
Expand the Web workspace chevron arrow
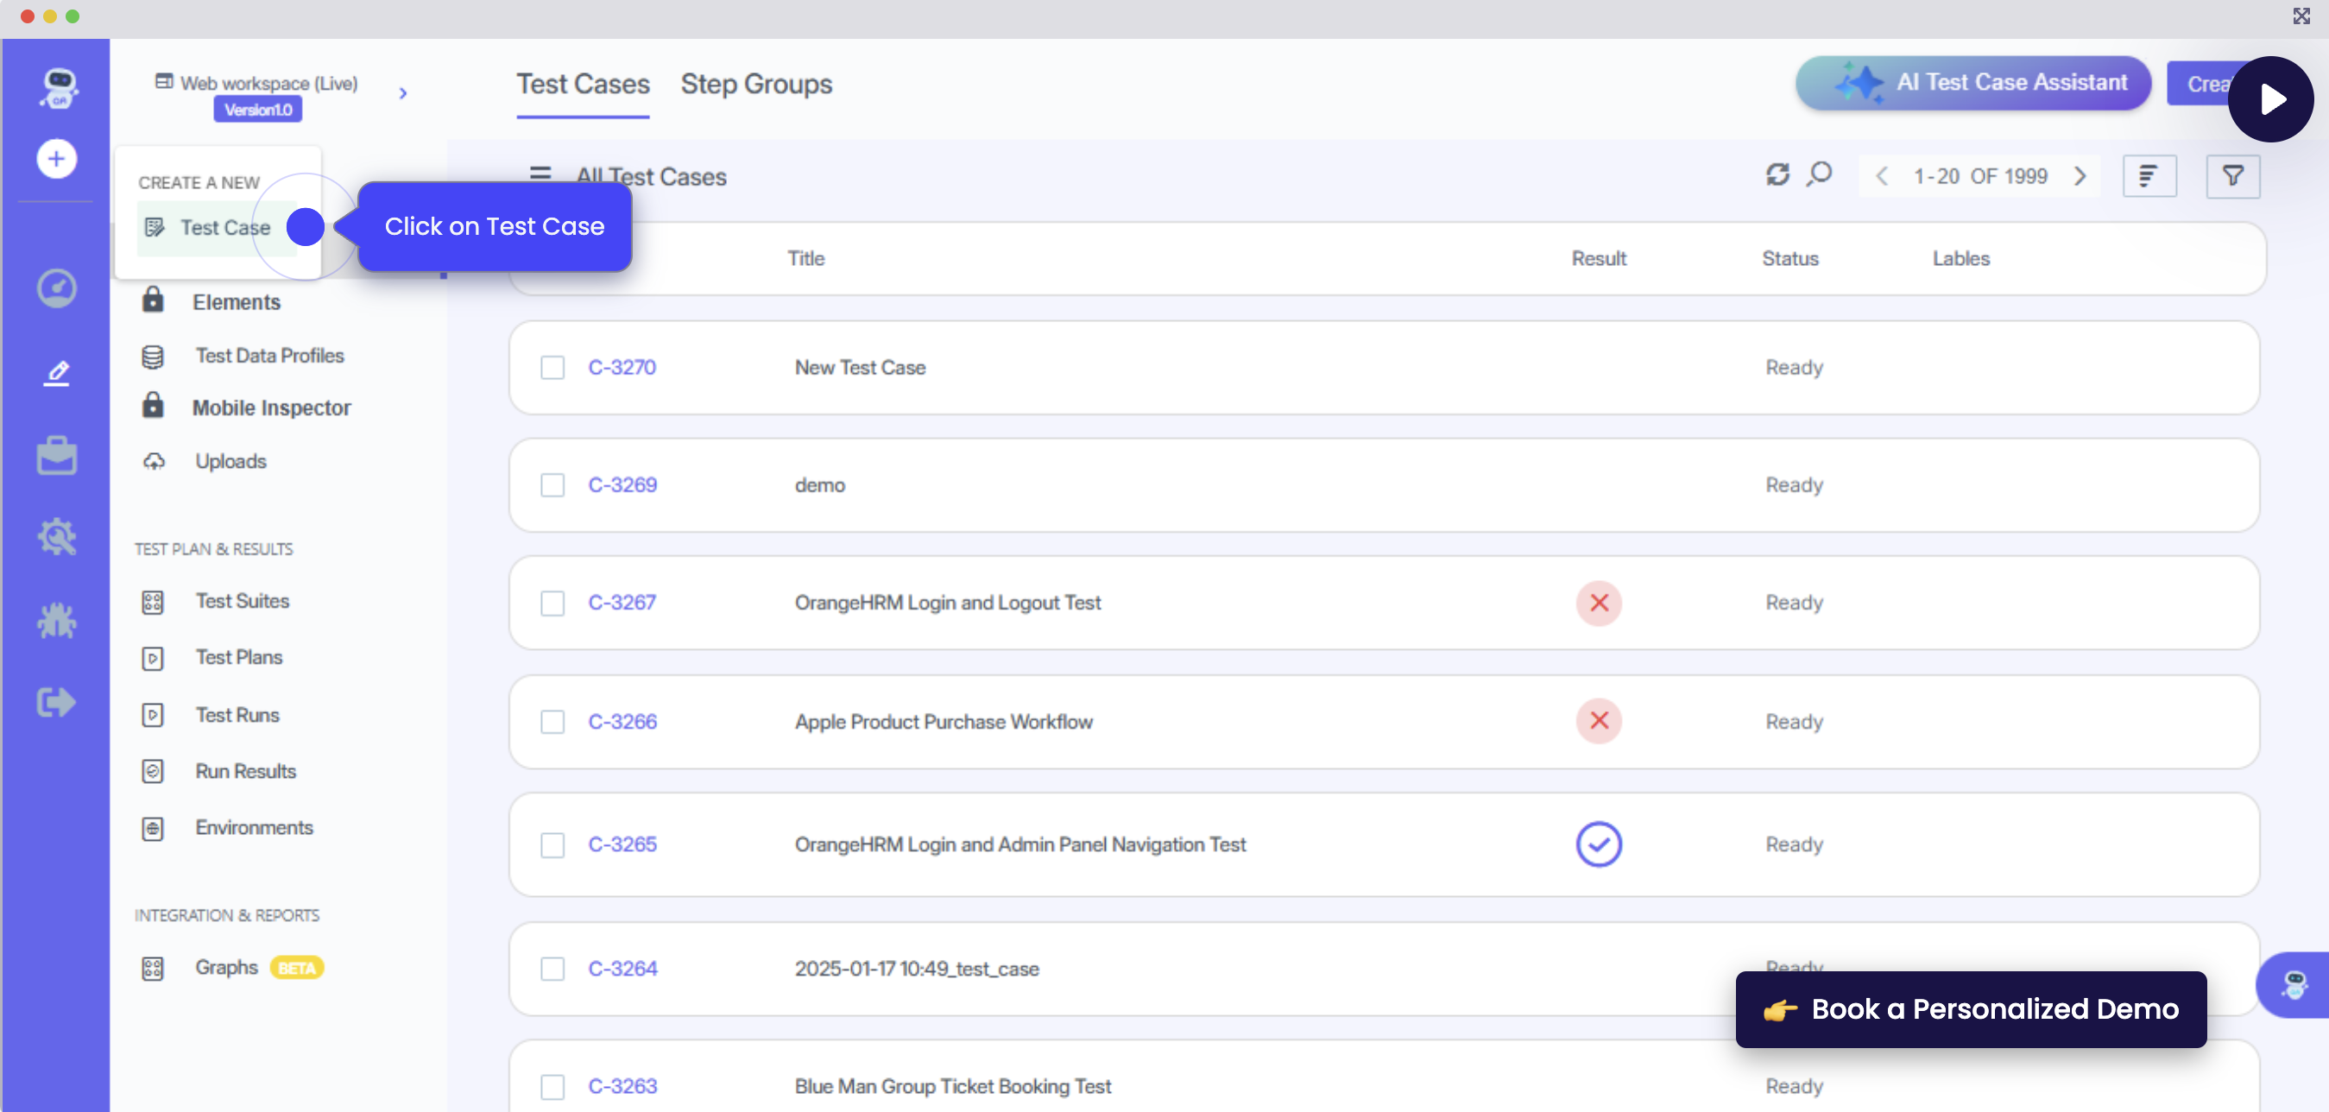coord(403,93)
